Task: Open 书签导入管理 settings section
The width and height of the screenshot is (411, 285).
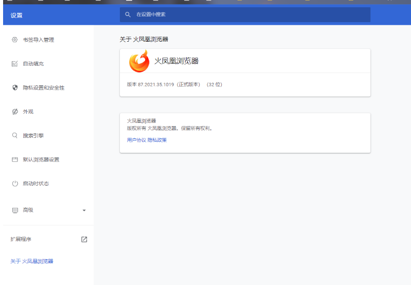Action: pos(39,40)
